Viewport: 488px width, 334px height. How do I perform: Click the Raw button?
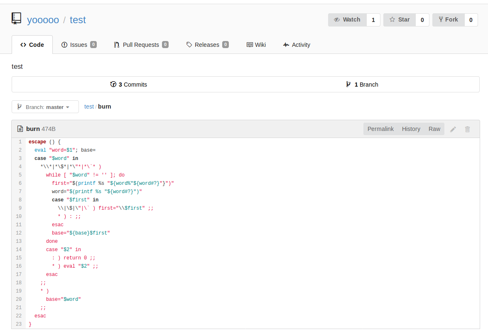(434, 129)
